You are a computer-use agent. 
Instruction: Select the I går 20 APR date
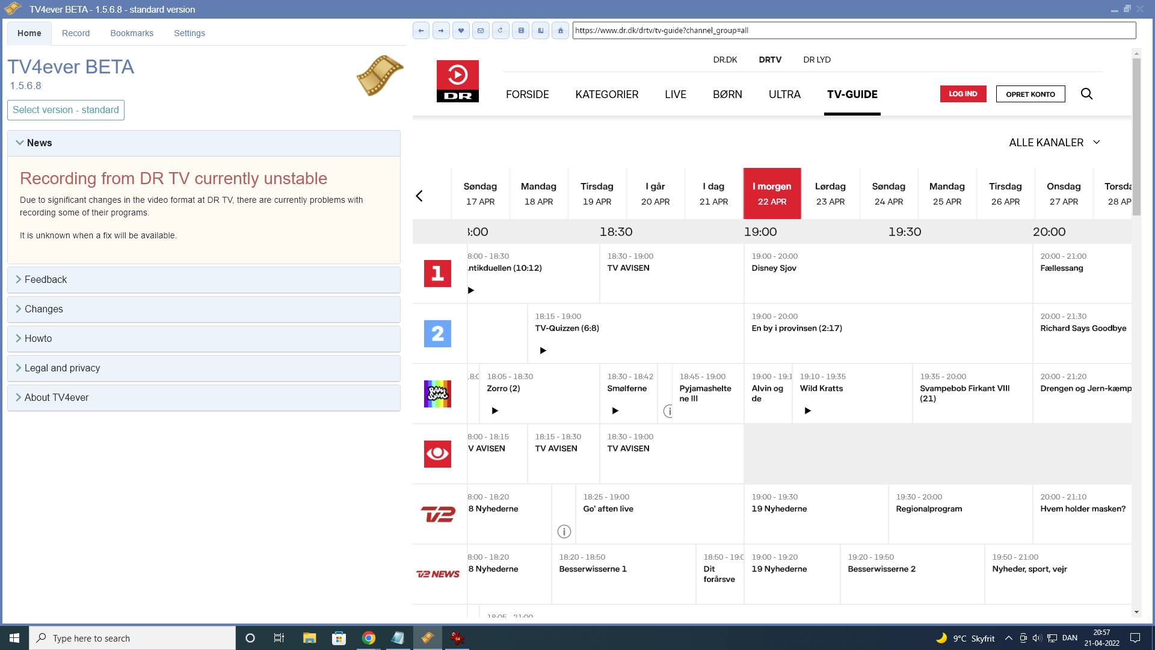pyautogui.click(x=655, y=194)
